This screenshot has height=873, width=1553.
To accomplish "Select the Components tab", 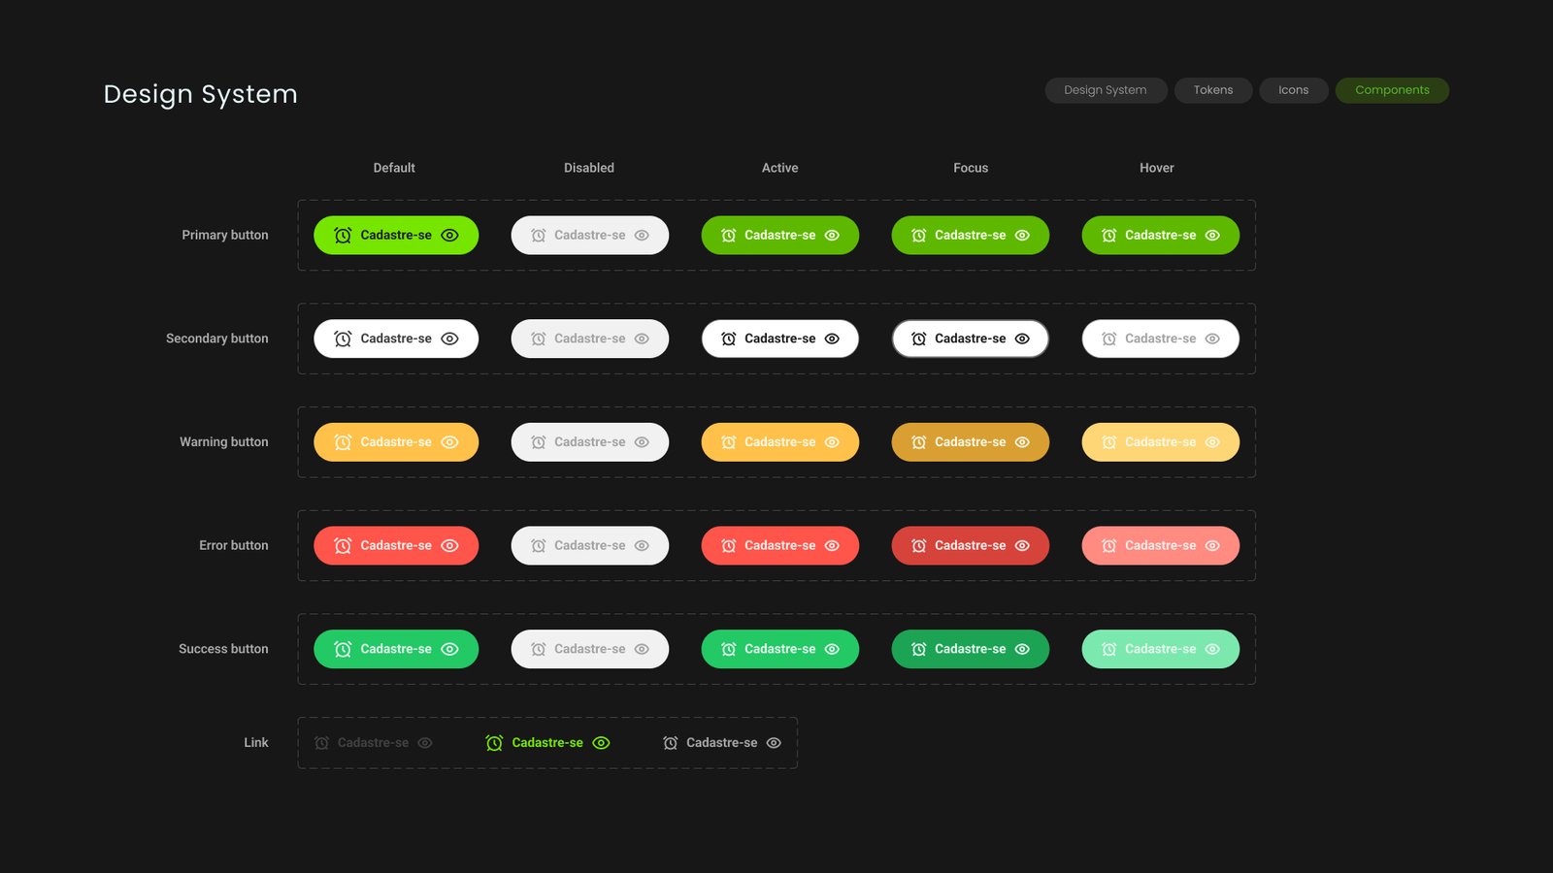I will point(1392,90).
